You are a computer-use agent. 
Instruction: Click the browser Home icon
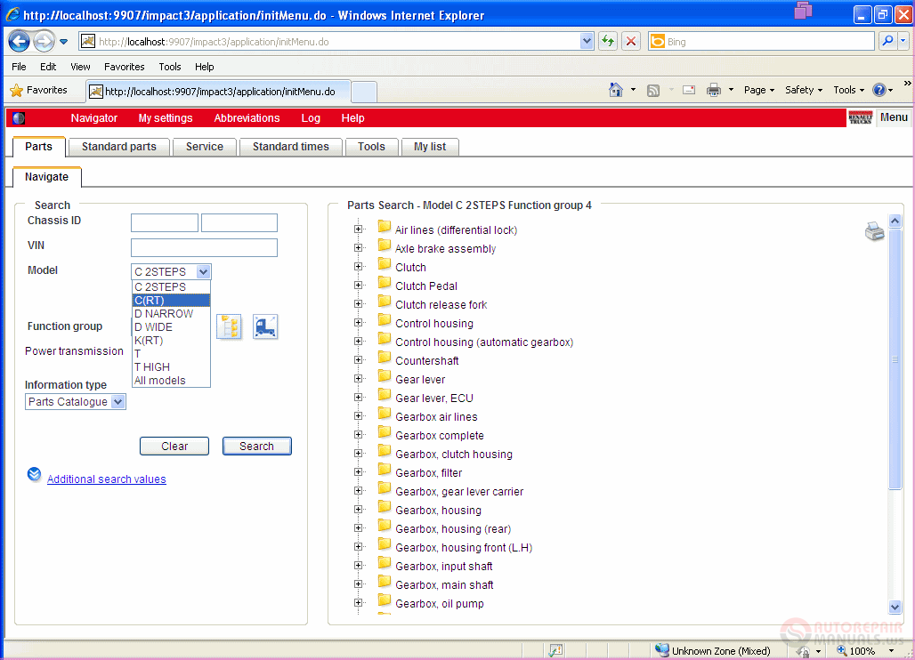click(615, 90)
